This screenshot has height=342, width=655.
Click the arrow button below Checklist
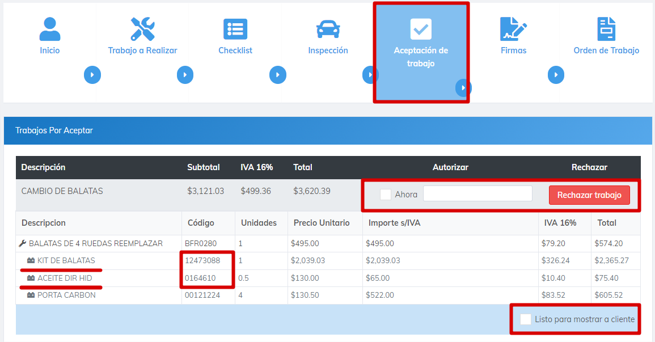tap(278, 75)
